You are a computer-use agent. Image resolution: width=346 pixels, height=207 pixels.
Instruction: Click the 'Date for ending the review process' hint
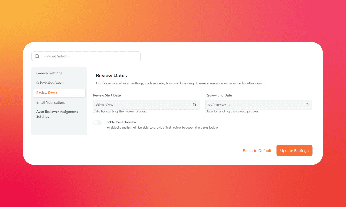click(x=232, y=112)
